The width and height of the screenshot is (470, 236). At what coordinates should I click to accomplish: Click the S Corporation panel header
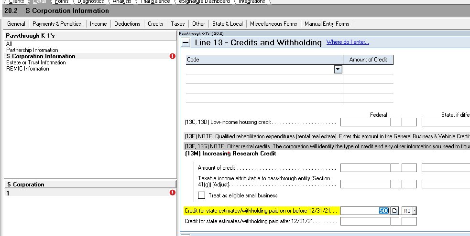coord(90,185)
